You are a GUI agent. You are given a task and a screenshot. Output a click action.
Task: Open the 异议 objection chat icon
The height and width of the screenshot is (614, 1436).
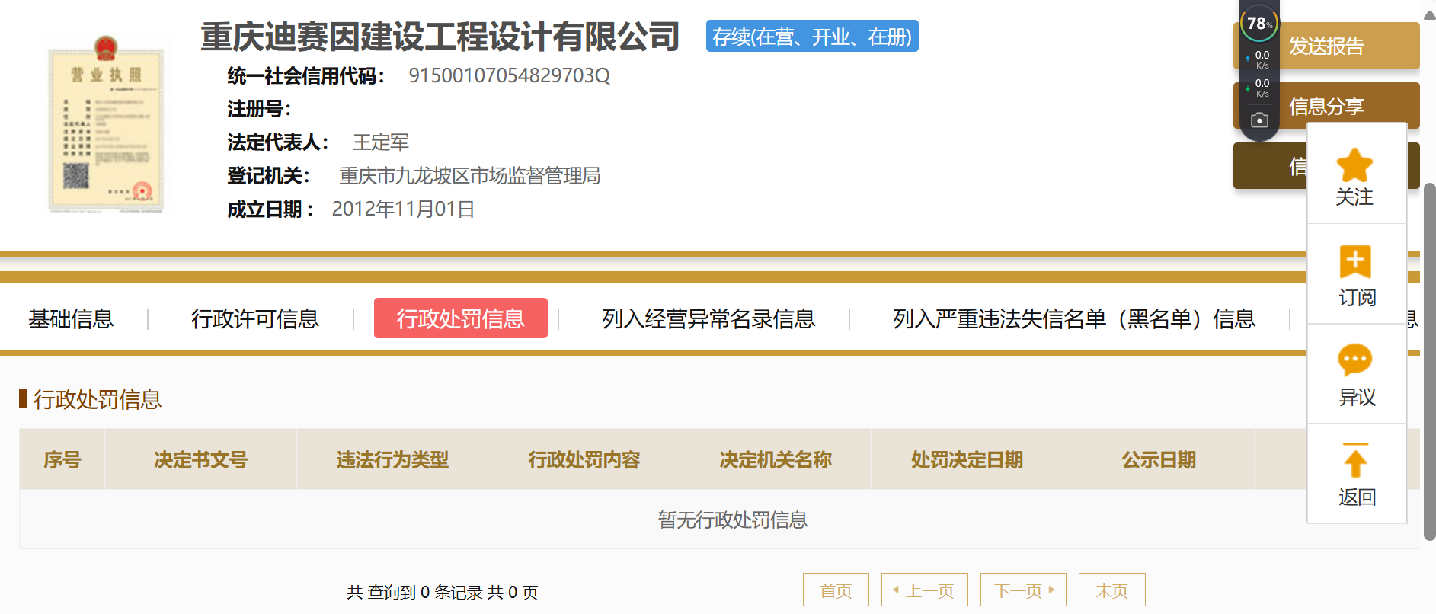click(x=1355, y=360)
